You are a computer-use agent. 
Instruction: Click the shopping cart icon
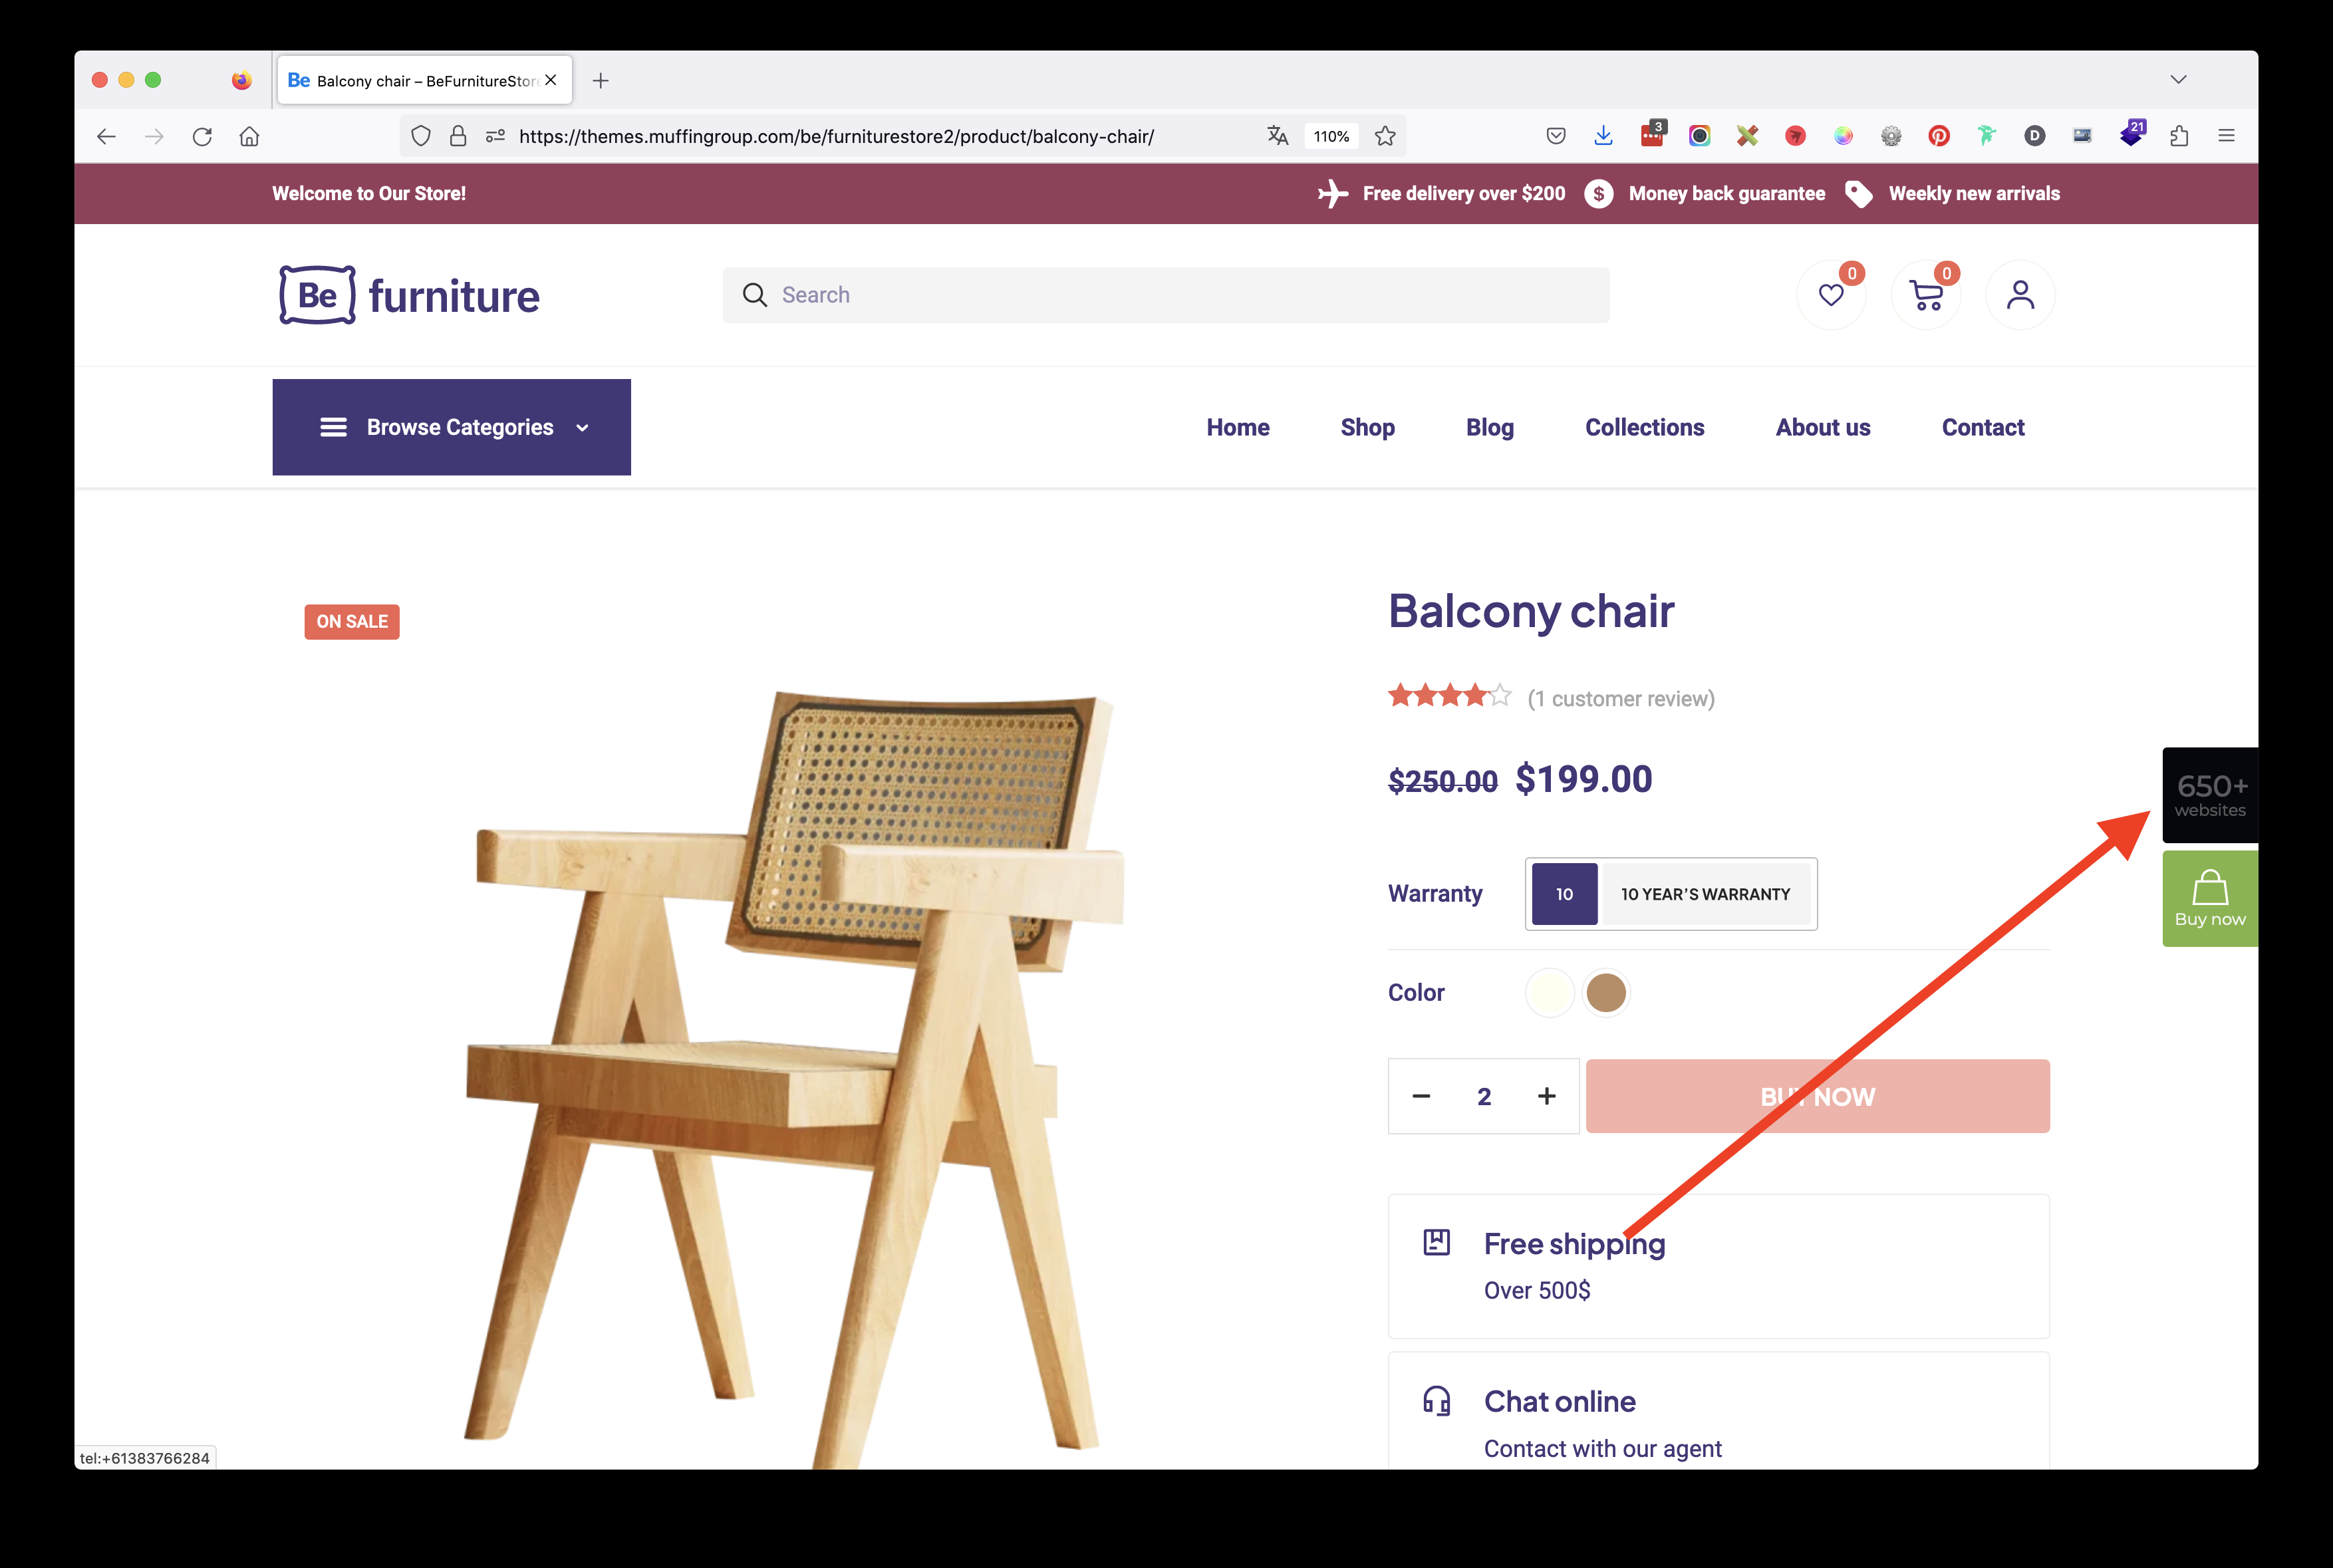(x=1925, y=294)
